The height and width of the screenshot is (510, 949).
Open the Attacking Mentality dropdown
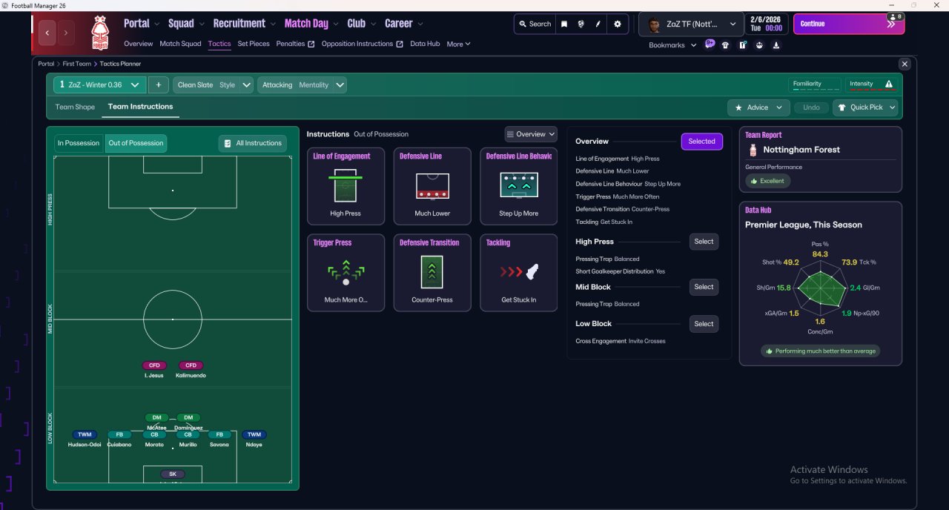(x=302, y=85)
